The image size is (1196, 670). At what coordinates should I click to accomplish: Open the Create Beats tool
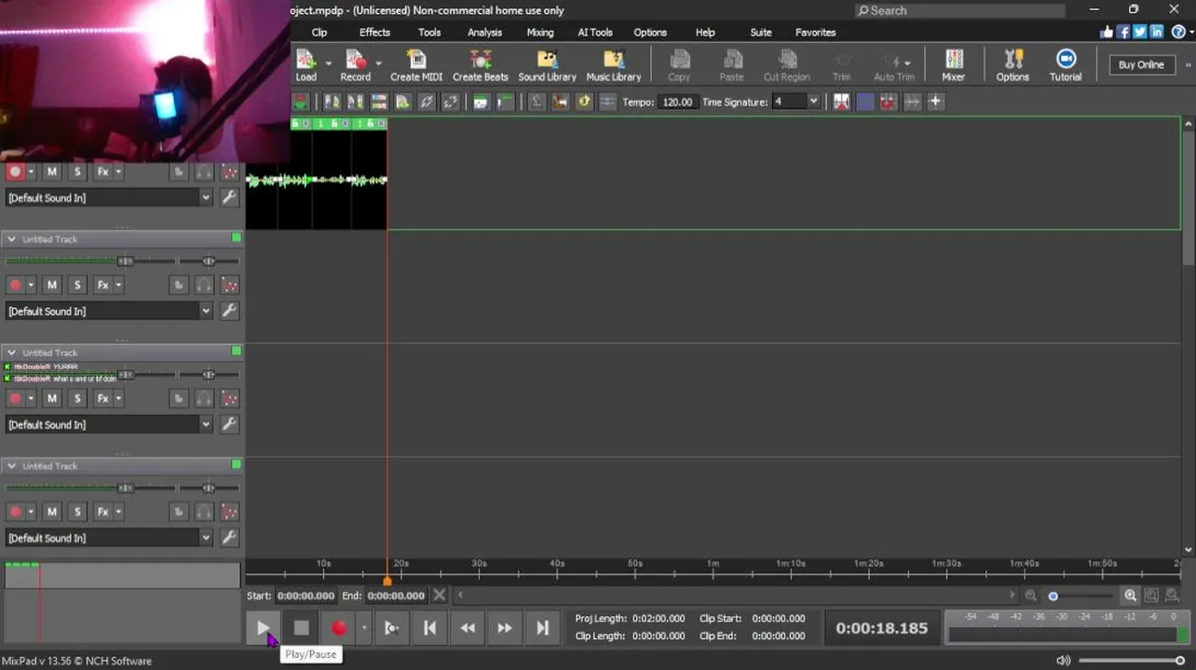coord(480,65)
